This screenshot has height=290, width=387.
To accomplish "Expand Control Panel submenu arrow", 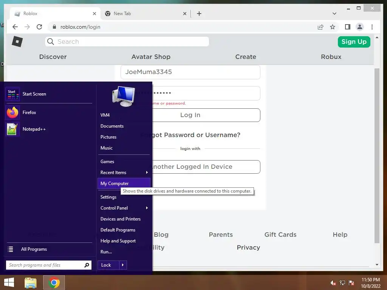I will pyautogui.click(x=147, y=208).
